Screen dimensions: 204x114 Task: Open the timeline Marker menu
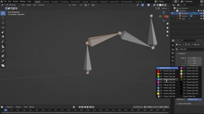click(x=32, y=107)
